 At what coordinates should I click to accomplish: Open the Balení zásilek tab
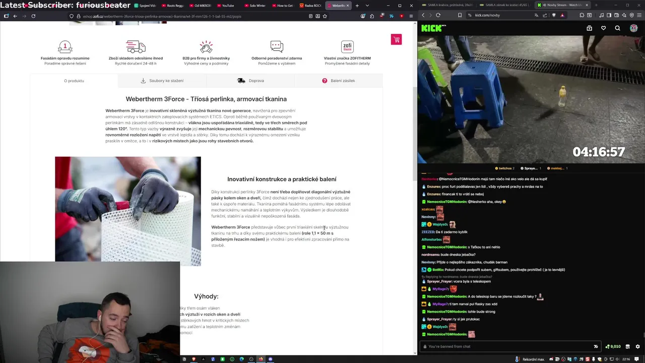click(339, 81)
